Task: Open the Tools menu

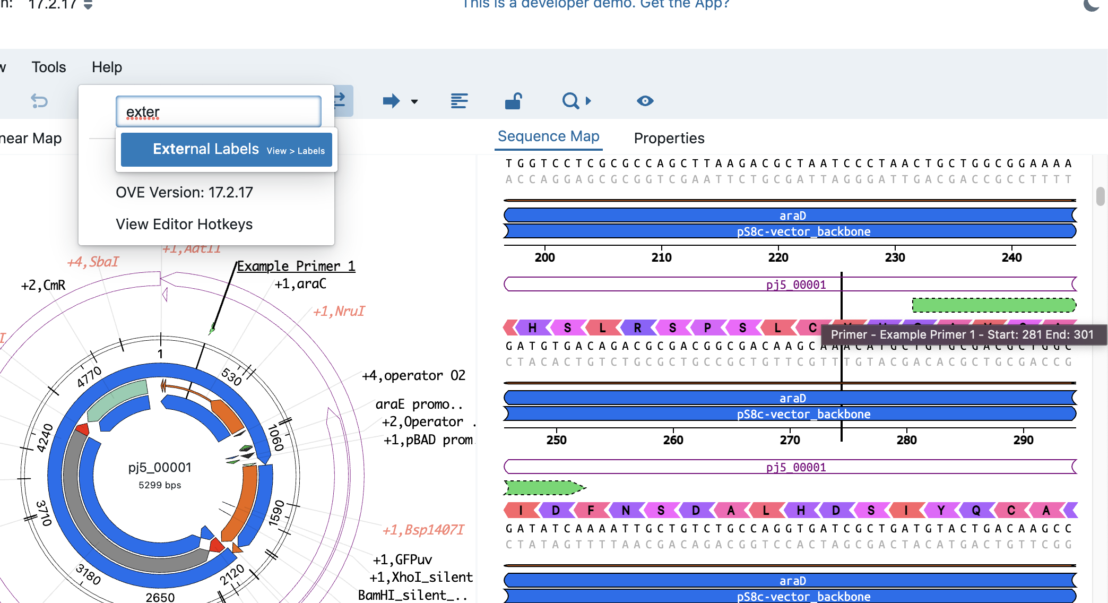Action: pyautogui.click(x=48, y=67)
